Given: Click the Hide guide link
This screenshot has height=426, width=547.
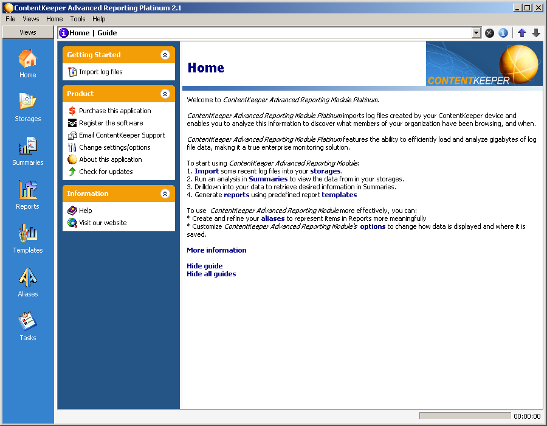Looking at the screenshot, I should click(204, 266).
